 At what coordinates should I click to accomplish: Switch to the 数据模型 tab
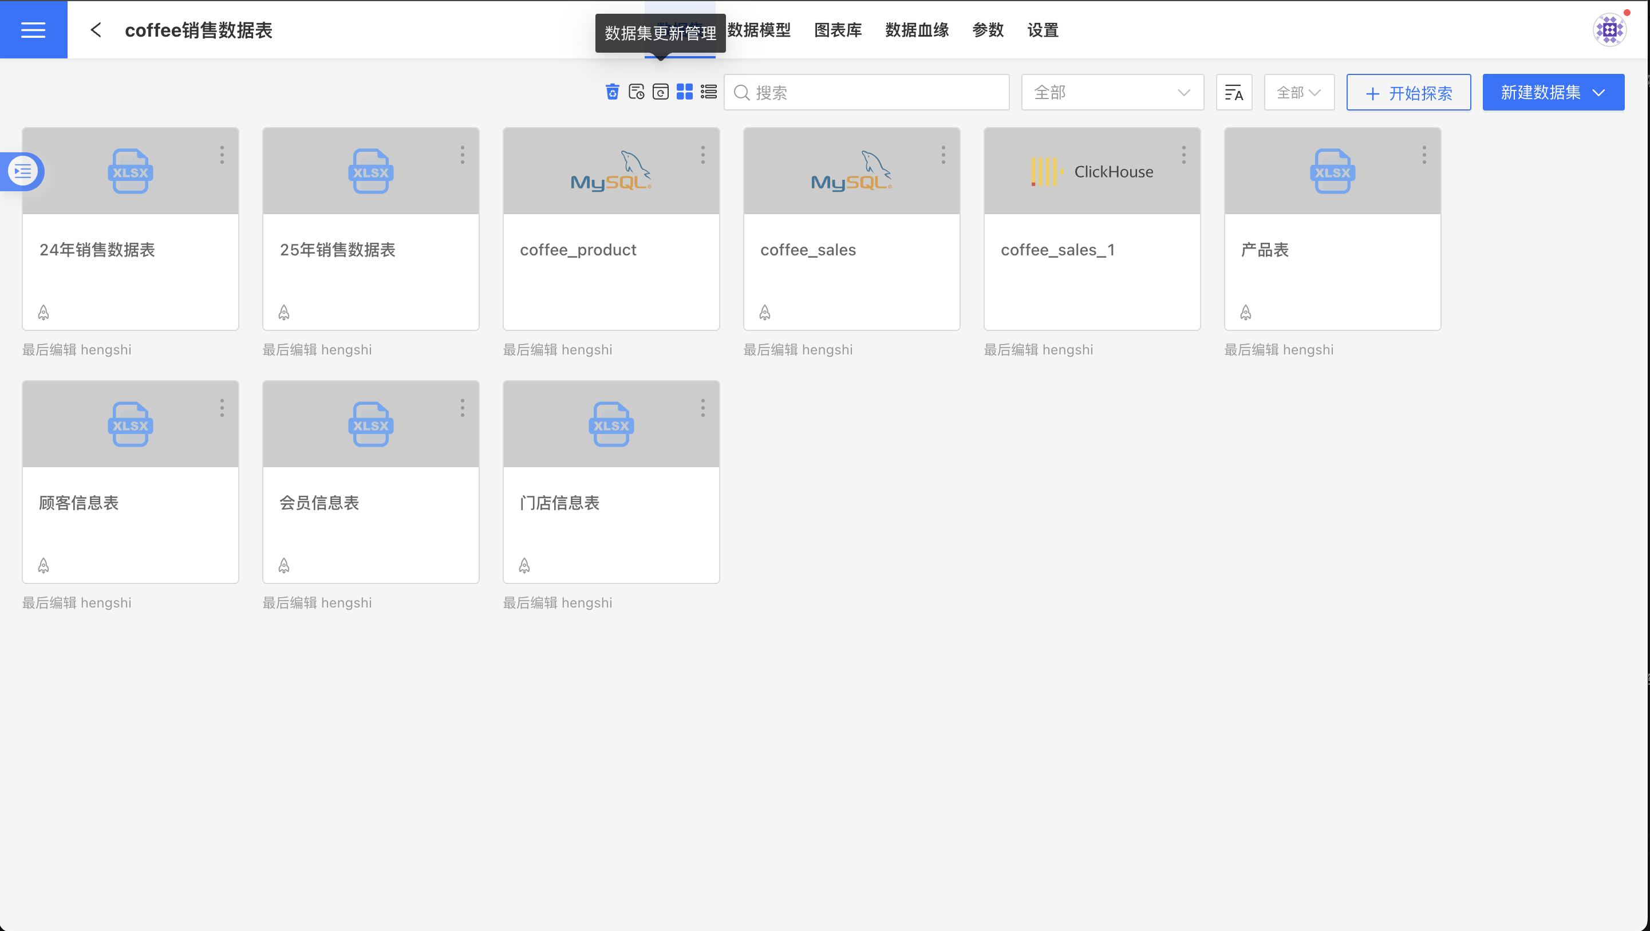coord(759,30)
